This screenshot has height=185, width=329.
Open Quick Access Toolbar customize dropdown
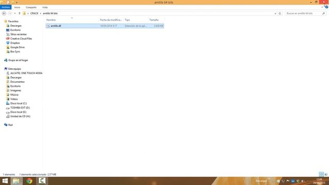tap(17, 3)
